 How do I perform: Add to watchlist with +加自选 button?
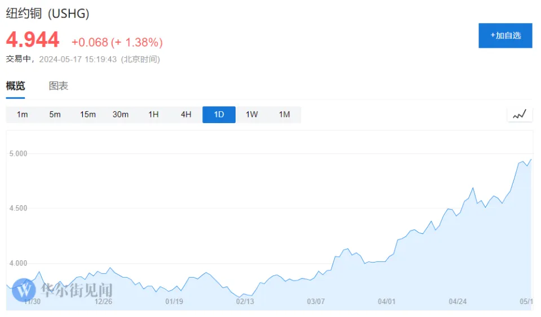505,35
